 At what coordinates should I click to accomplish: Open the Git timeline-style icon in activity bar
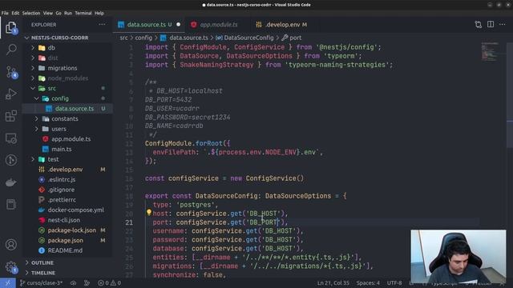pyautogui.click(x=11, y=160)
